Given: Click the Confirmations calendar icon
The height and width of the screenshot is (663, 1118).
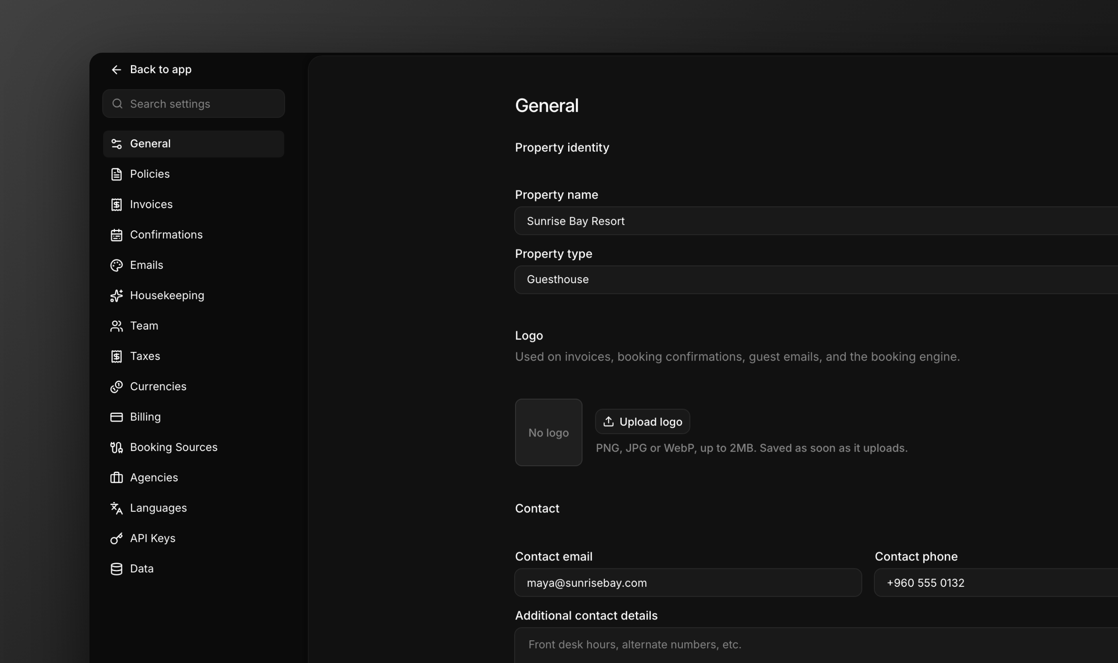Looking at the screenshot, I should pyautogui.click(x=116, y=235).
